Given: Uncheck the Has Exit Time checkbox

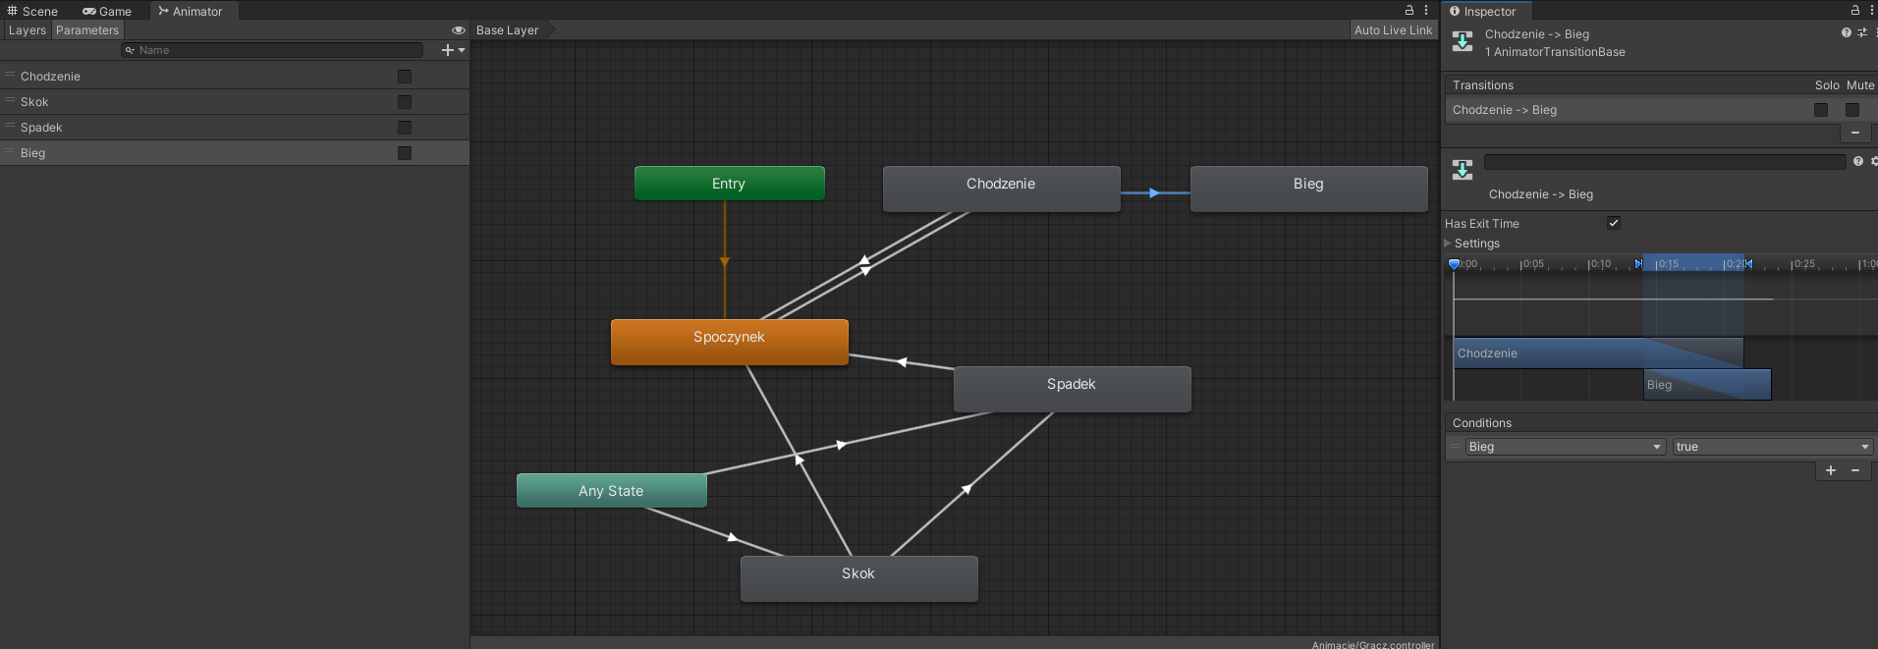Looking at the screenshot, I should point(1613,223).
